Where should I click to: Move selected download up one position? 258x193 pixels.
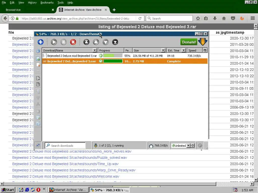coord(96,42)
